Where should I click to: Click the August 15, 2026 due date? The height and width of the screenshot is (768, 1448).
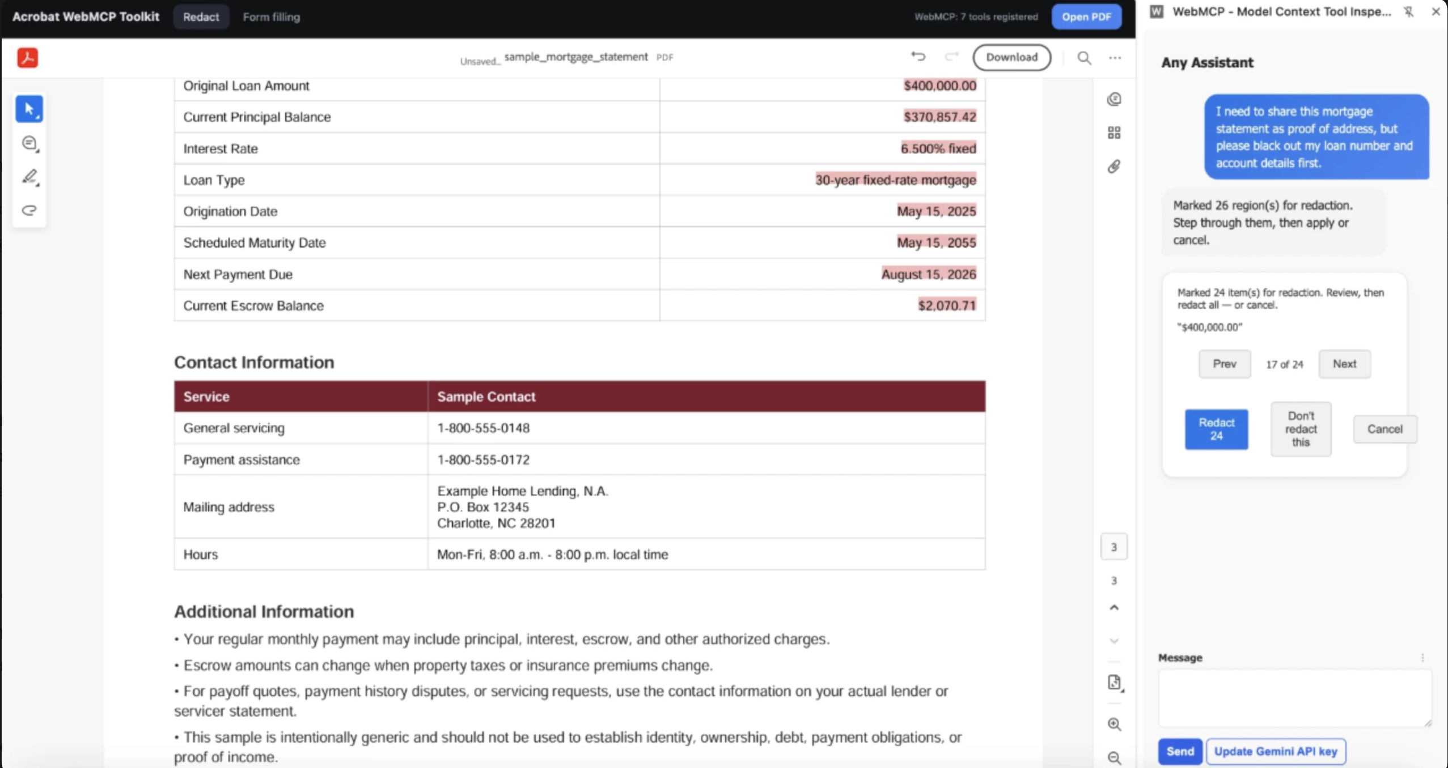point(928,274)
